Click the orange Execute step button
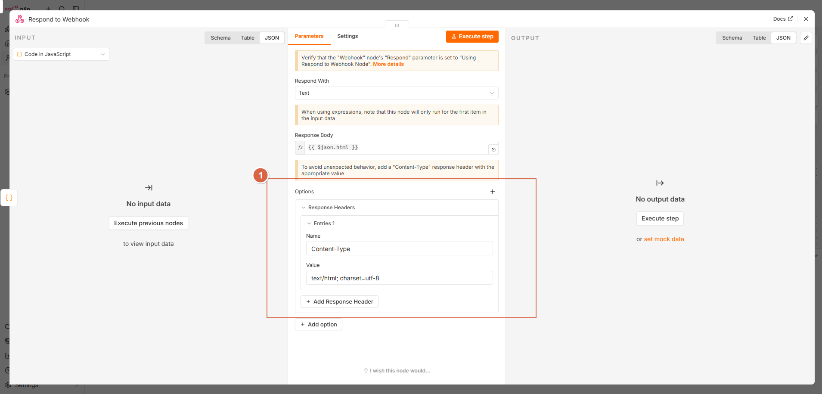Image resolution: width=822 pixels, height=394 pixels. coord(472,37)
